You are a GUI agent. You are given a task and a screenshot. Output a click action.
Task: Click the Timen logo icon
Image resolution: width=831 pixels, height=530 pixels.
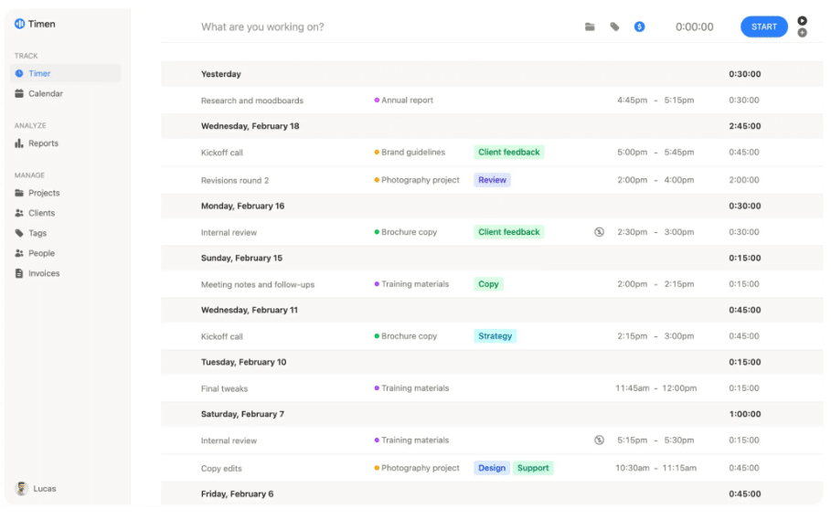click(19, 24)
